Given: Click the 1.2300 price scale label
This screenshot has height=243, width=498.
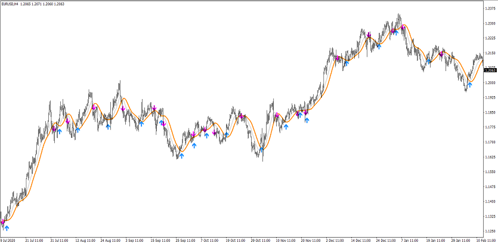Looking at the screenshot, I should (x=490, y=23).
